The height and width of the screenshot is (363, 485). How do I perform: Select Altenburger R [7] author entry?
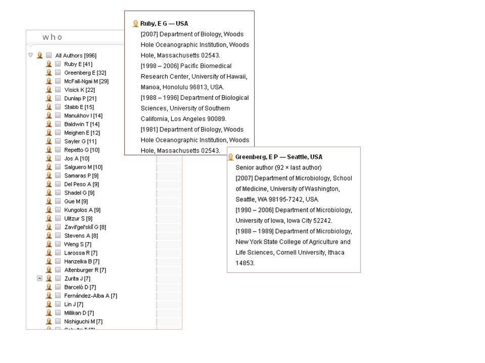click(85, 270)
